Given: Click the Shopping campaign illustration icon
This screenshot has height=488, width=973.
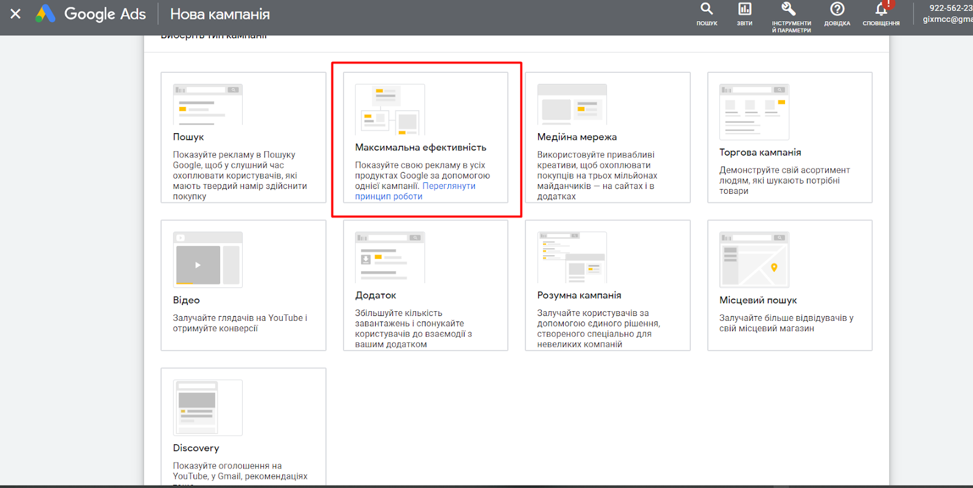Looking at the screenshot, I should pyautogui.click(x=754, y=112).
